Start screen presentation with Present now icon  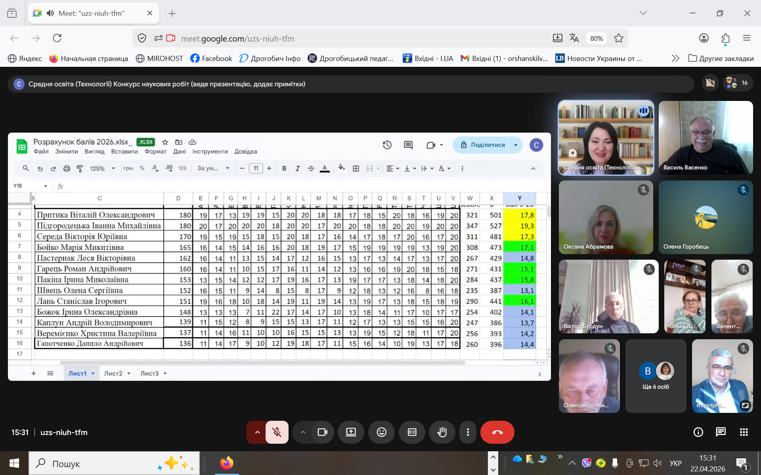point(351,432)
